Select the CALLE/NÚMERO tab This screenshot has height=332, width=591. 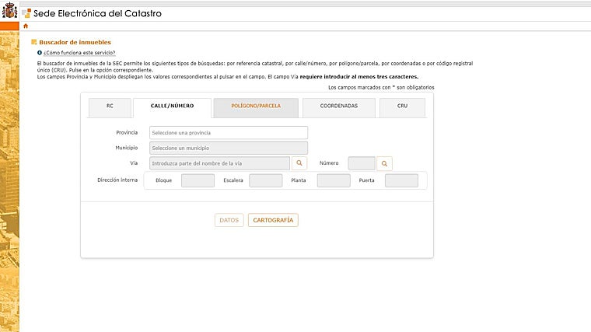click(173, 108)
